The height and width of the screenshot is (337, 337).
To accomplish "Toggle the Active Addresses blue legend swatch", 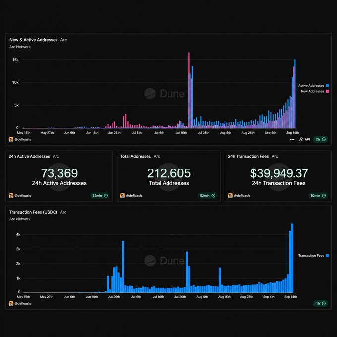I will [327, 86].
